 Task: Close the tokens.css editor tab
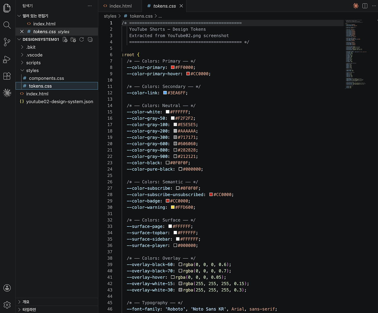point(181,6)
